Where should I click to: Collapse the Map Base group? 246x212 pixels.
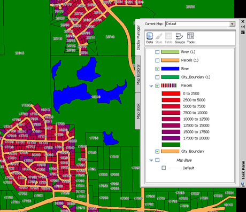click(151, 160)
